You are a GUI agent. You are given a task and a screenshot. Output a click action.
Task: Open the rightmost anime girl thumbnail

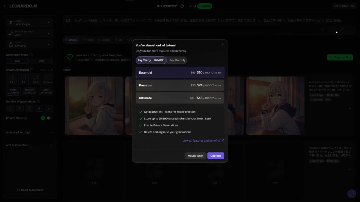pos(275,106)
